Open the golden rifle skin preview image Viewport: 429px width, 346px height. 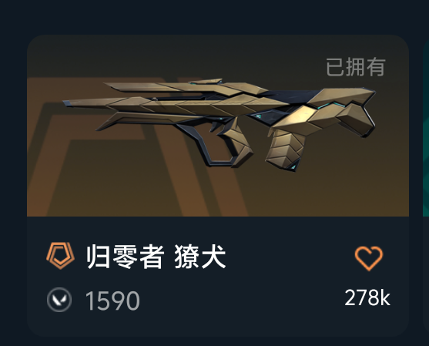point(218,126)
